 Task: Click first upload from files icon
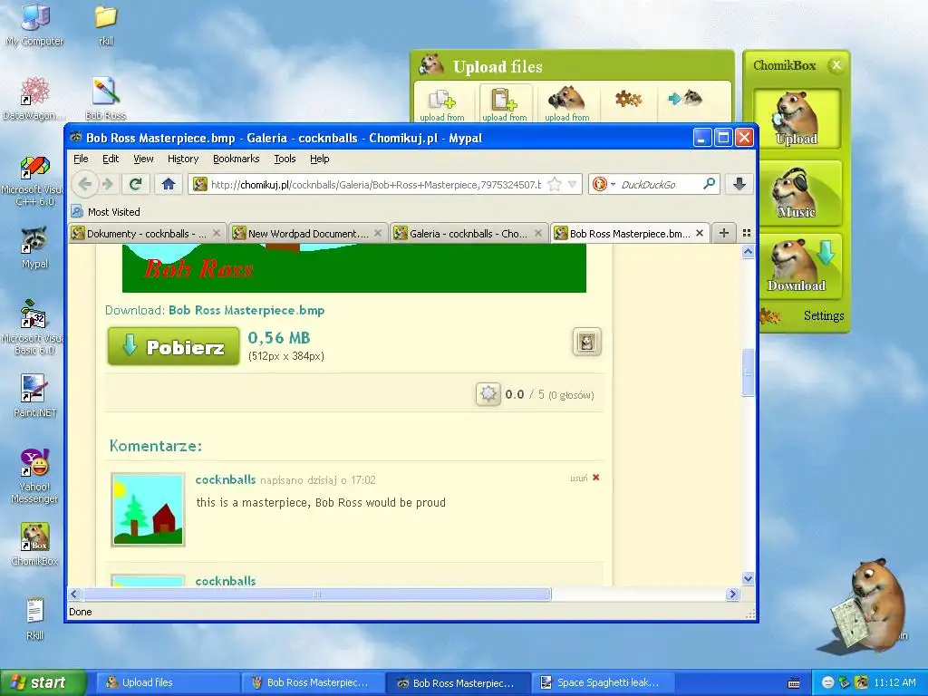coord(442,103)
